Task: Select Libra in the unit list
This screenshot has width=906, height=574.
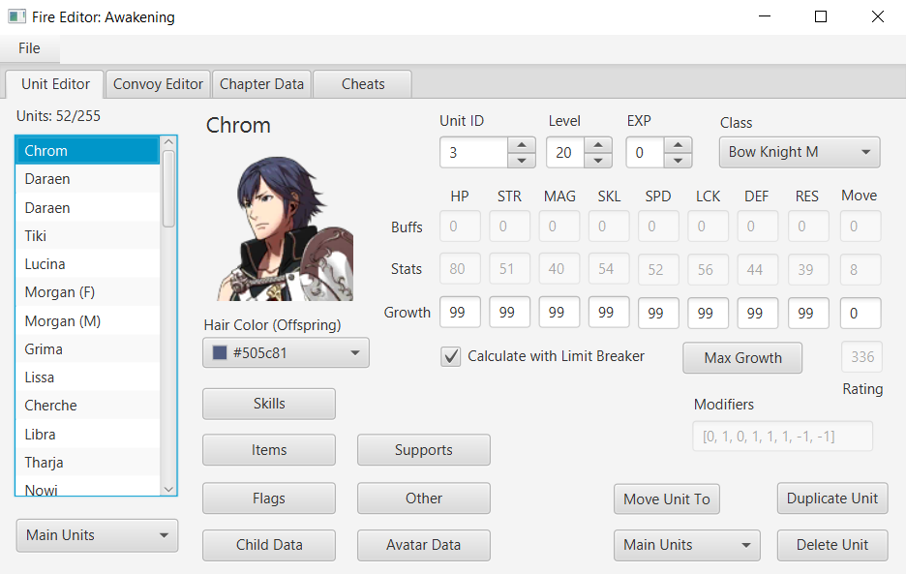Action: [88, 434]
